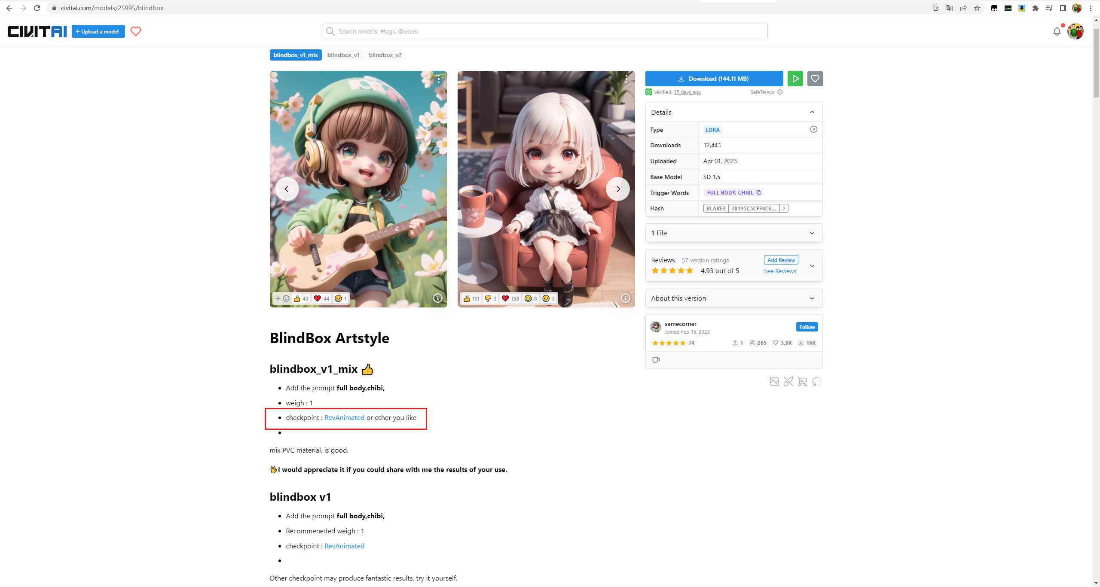Click the trigger words copy icon

pos(759,192)
